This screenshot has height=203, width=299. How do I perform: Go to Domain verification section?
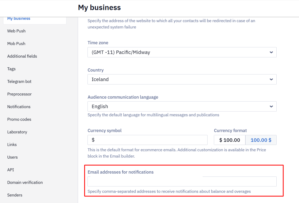coord(25,182)
